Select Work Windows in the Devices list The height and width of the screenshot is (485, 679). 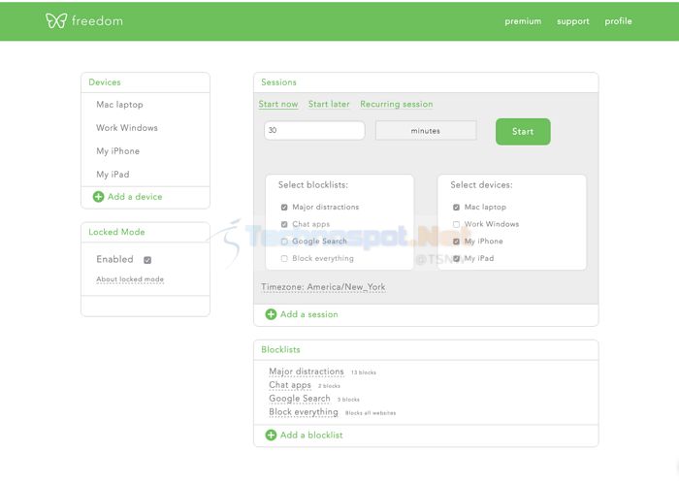point(127,128)
